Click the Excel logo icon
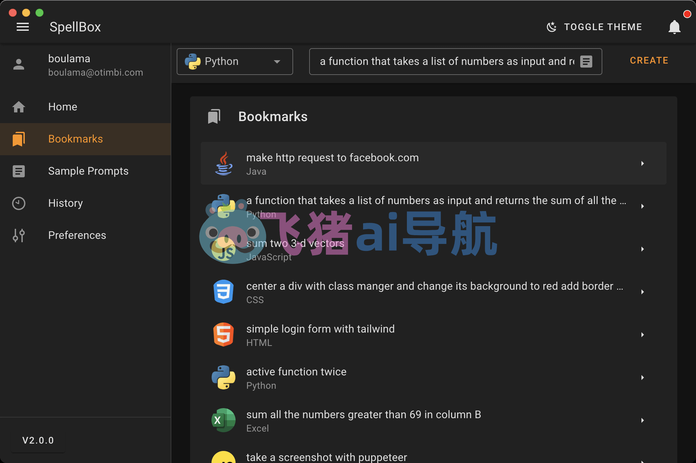Viewport: 696px width, 463px height. [x=224, y=420]
